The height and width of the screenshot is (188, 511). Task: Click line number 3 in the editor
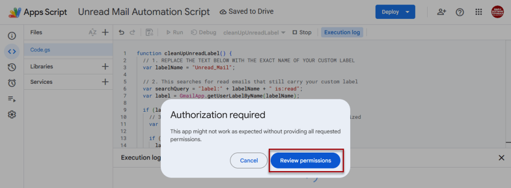125,67
